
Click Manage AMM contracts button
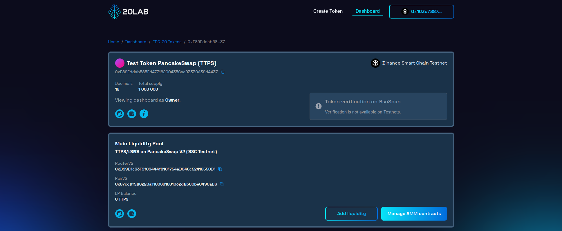tap(414, 214)
